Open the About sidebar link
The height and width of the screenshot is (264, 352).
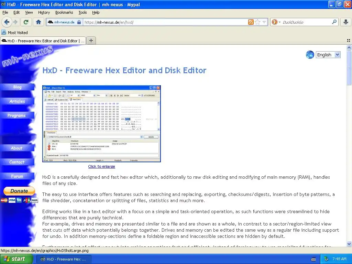17,148
